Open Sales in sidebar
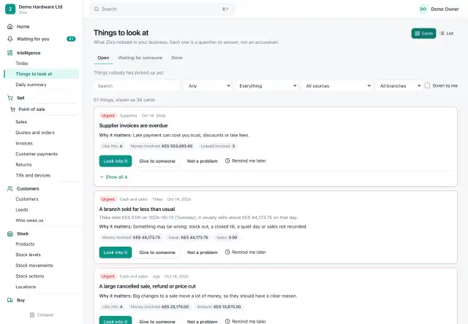 click(21, 122)
